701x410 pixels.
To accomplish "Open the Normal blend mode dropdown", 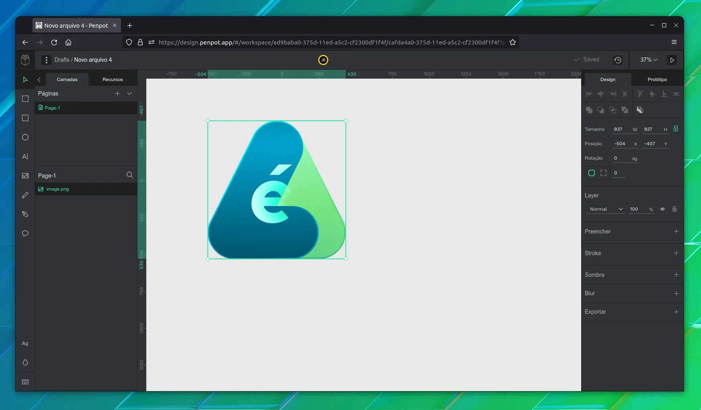I will point(605,209).
